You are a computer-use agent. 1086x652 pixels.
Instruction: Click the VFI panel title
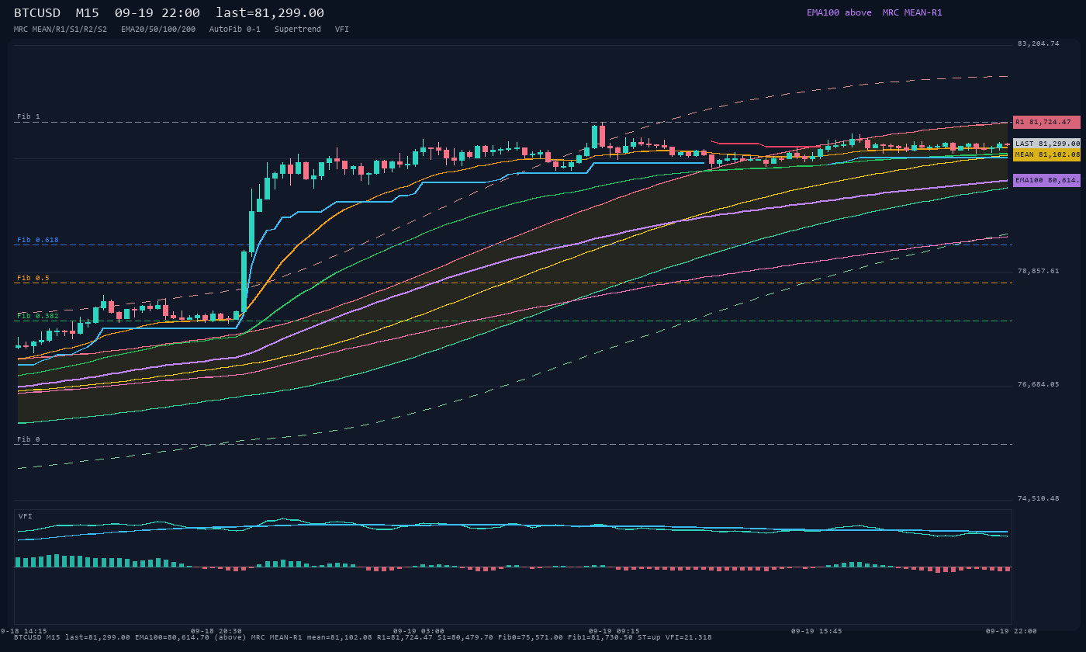coord(26,516)
